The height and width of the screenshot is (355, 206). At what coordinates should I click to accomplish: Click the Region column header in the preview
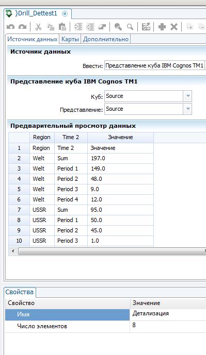(x=42, y=137)
